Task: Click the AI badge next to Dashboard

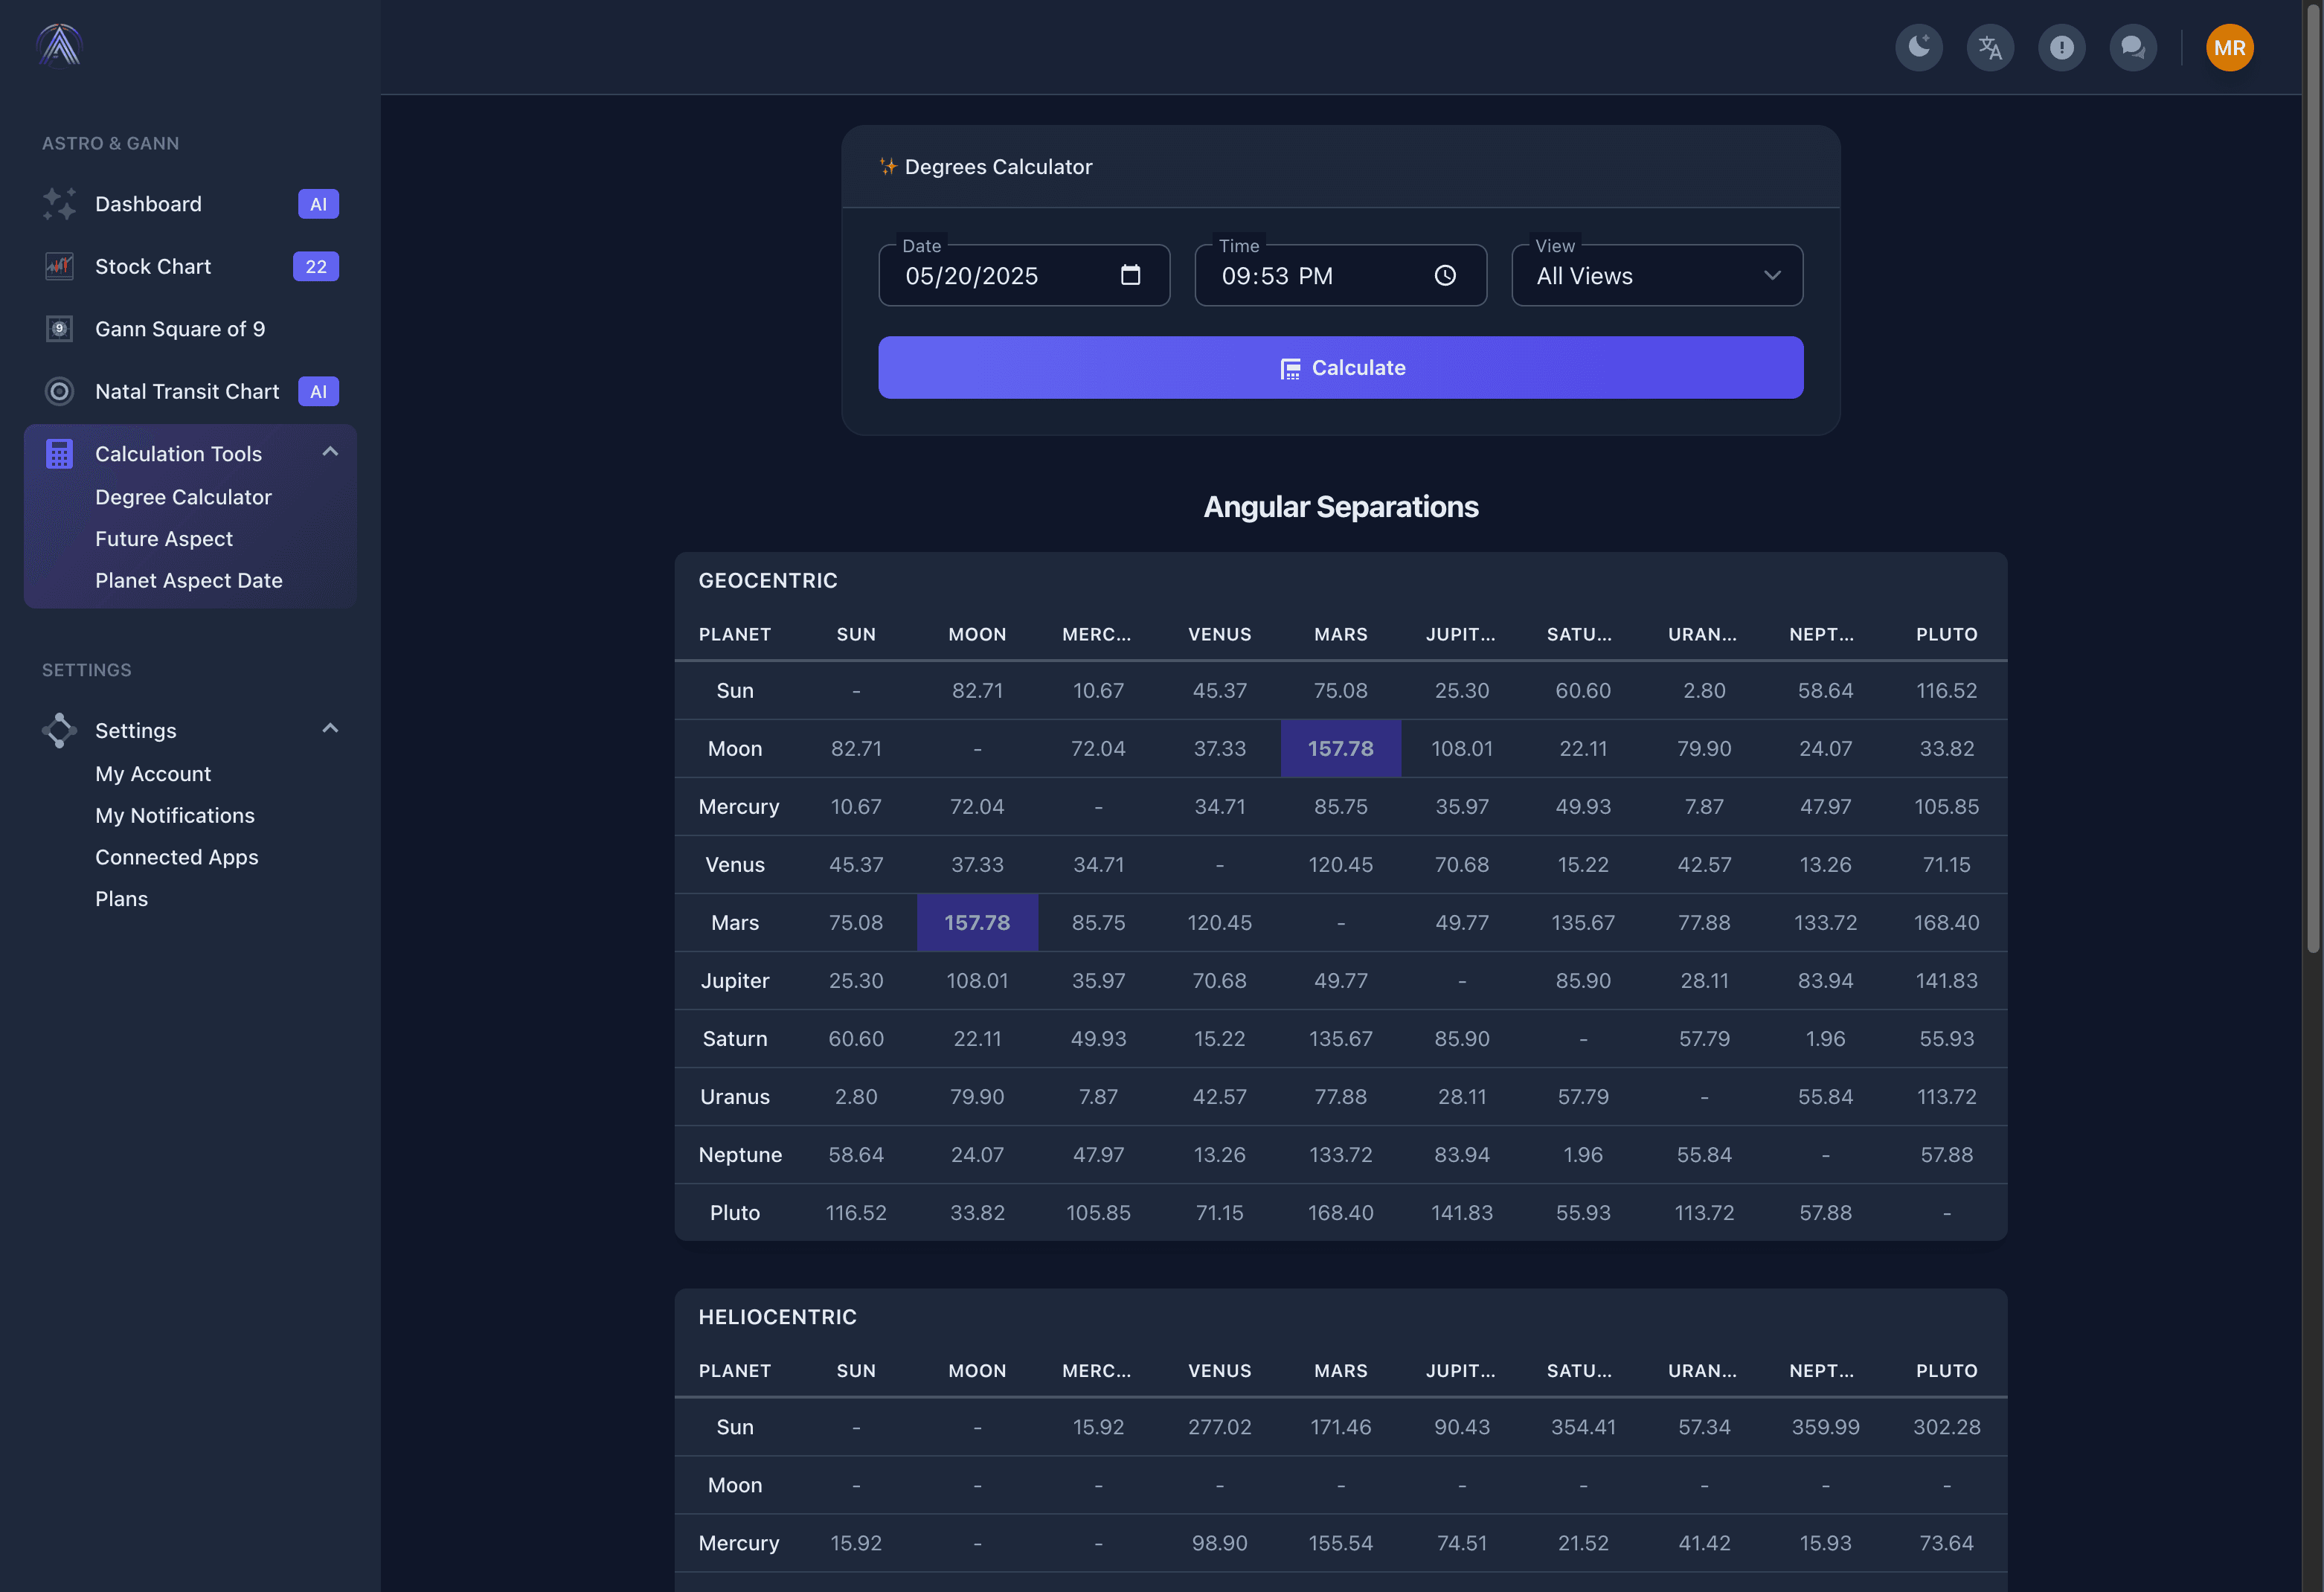Action: click(318, 204)
